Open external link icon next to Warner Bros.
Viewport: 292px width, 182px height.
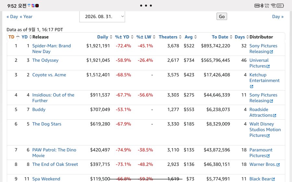click(x=278, y=165)
